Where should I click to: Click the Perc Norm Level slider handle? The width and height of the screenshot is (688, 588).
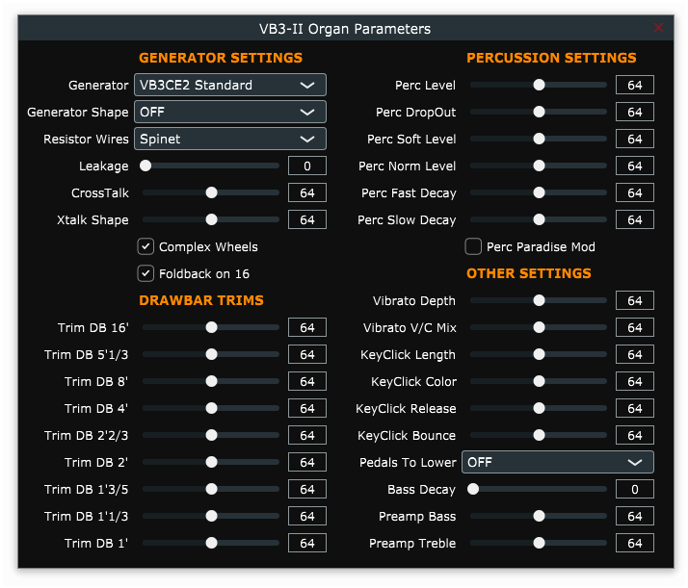click(539, 166)
